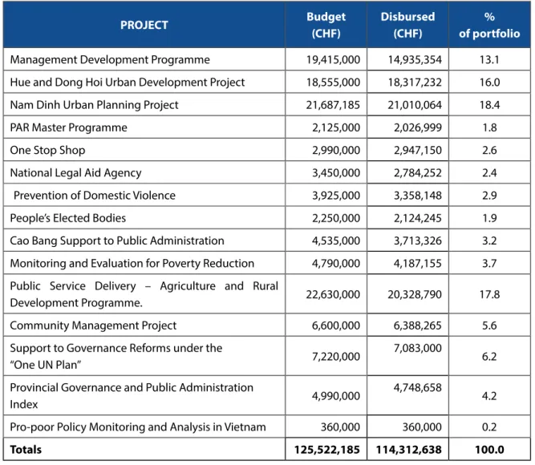Click budget value 3,450,000

coord(336,173)
